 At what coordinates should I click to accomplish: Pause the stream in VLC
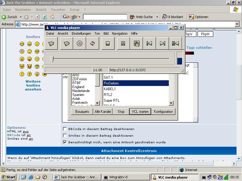pyautogui.click(x=123, y=43)
